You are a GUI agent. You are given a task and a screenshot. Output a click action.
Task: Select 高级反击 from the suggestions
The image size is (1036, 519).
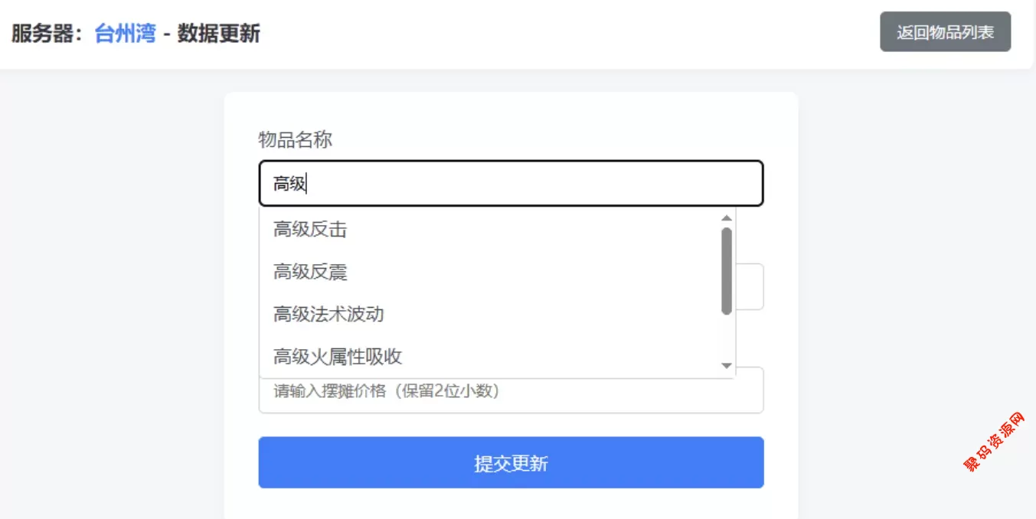click(310, 229)
